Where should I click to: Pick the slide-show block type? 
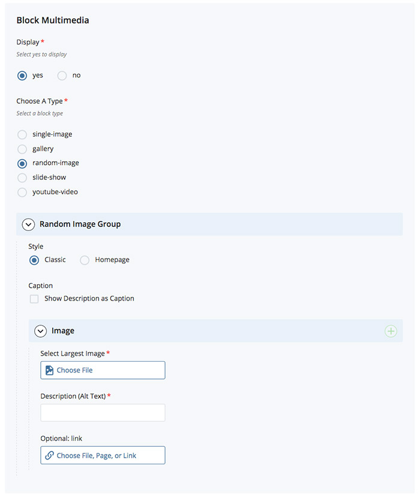click(22, 178)
